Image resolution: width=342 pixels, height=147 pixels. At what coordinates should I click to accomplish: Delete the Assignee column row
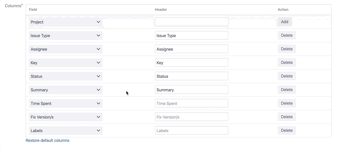point(287,49)
